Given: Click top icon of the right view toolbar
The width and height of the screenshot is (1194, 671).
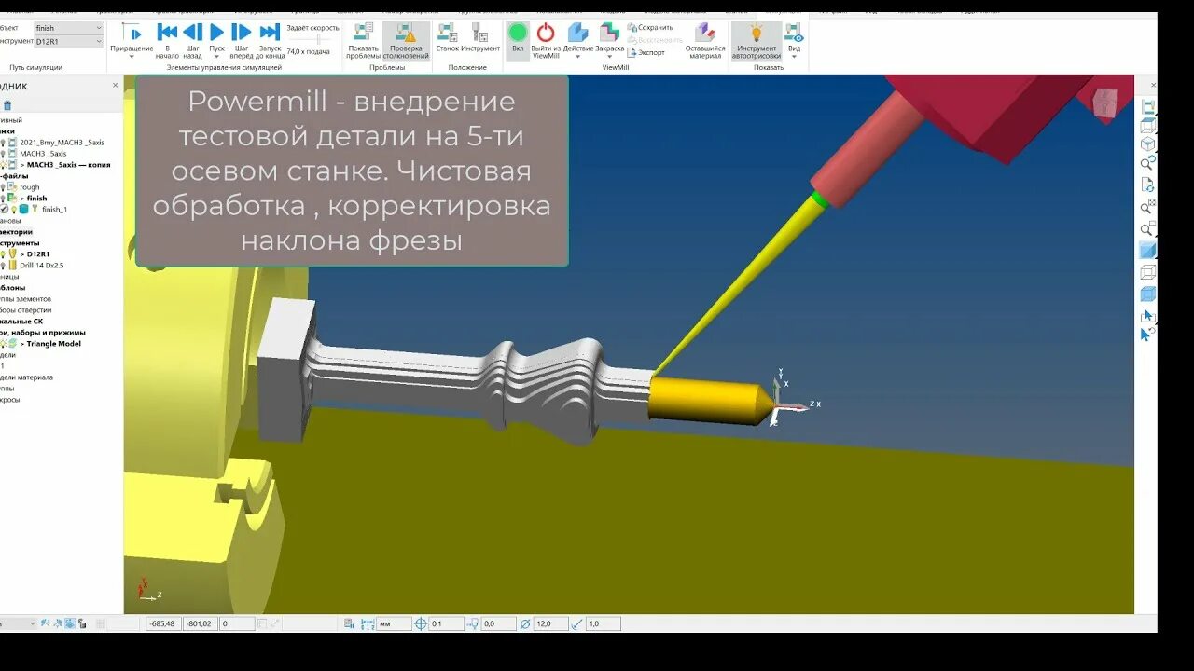Looking at the screenshot, I should [x=1148, y=107].
